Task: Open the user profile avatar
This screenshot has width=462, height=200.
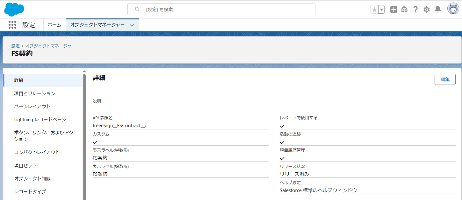Action: pos(453,9)
